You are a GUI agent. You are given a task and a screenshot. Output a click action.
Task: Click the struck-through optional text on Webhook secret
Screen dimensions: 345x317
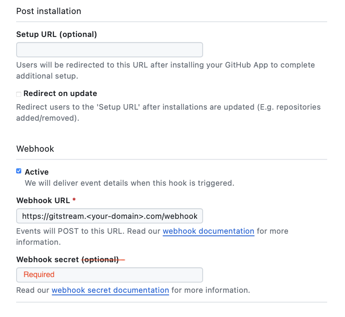click(101, 259)
